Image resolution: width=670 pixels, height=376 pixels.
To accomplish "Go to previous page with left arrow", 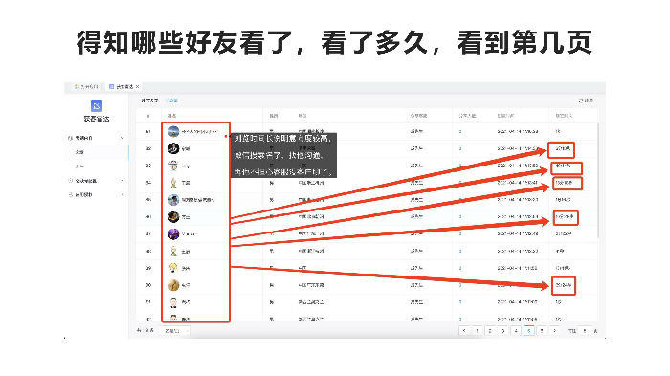I will point(464,331).
